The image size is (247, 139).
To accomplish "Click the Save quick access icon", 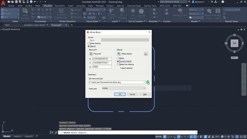I will click(16, 2).
